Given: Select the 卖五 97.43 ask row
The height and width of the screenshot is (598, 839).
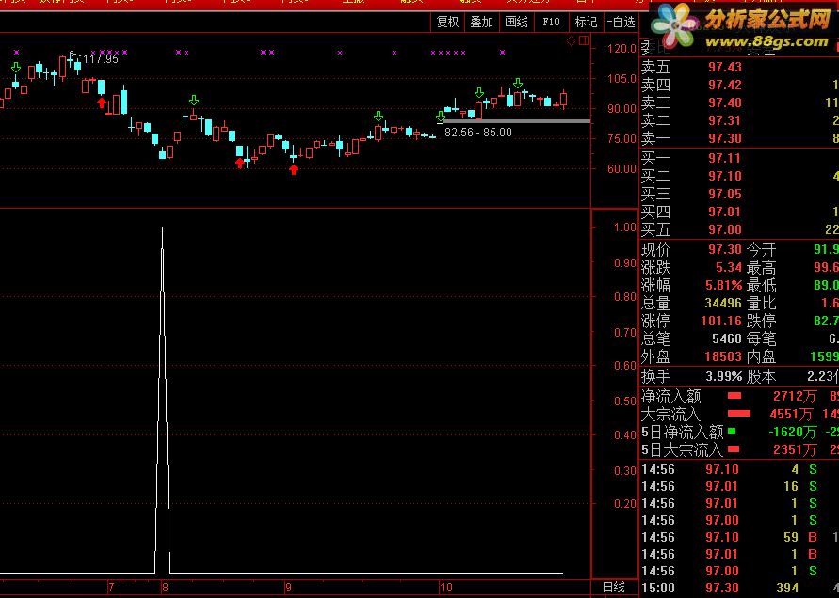Looking at the screenshot, I should (x=739, y=67).
